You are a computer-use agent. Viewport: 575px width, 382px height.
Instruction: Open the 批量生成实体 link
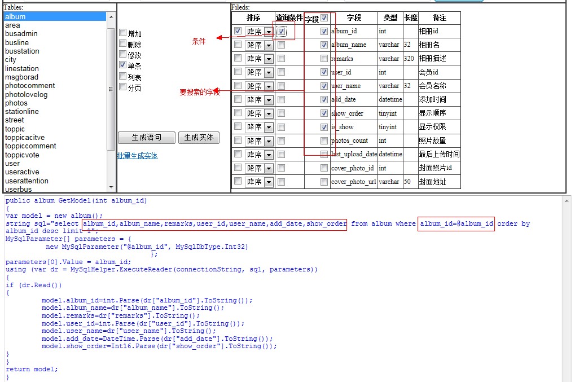(138, 156)
